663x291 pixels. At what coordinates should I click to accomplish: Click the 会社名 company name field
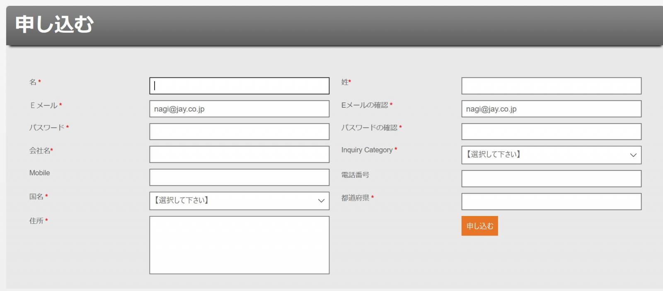239,155
